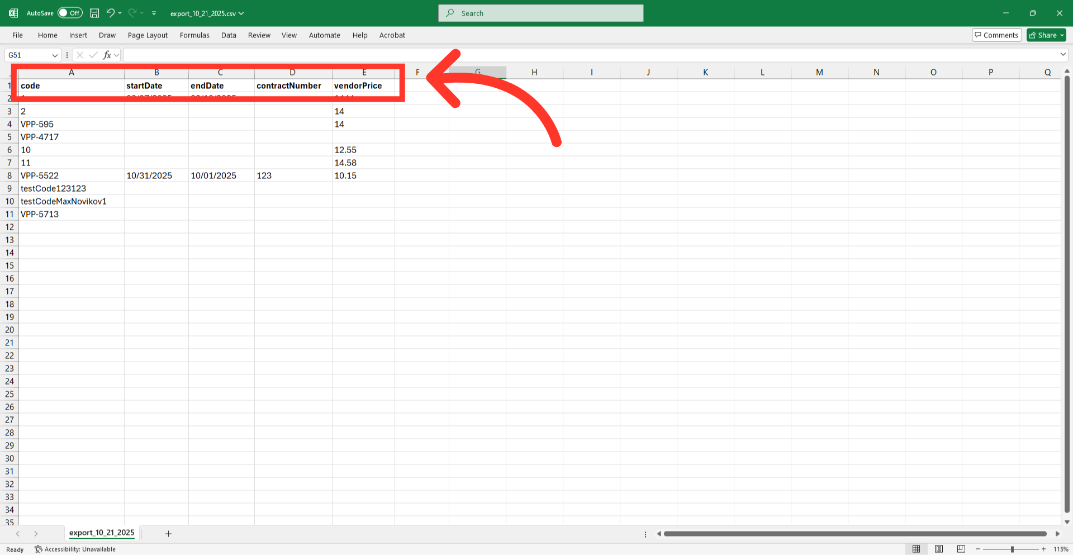Click cell containing VPP-595
The image size is (1073, 555).
72,124
